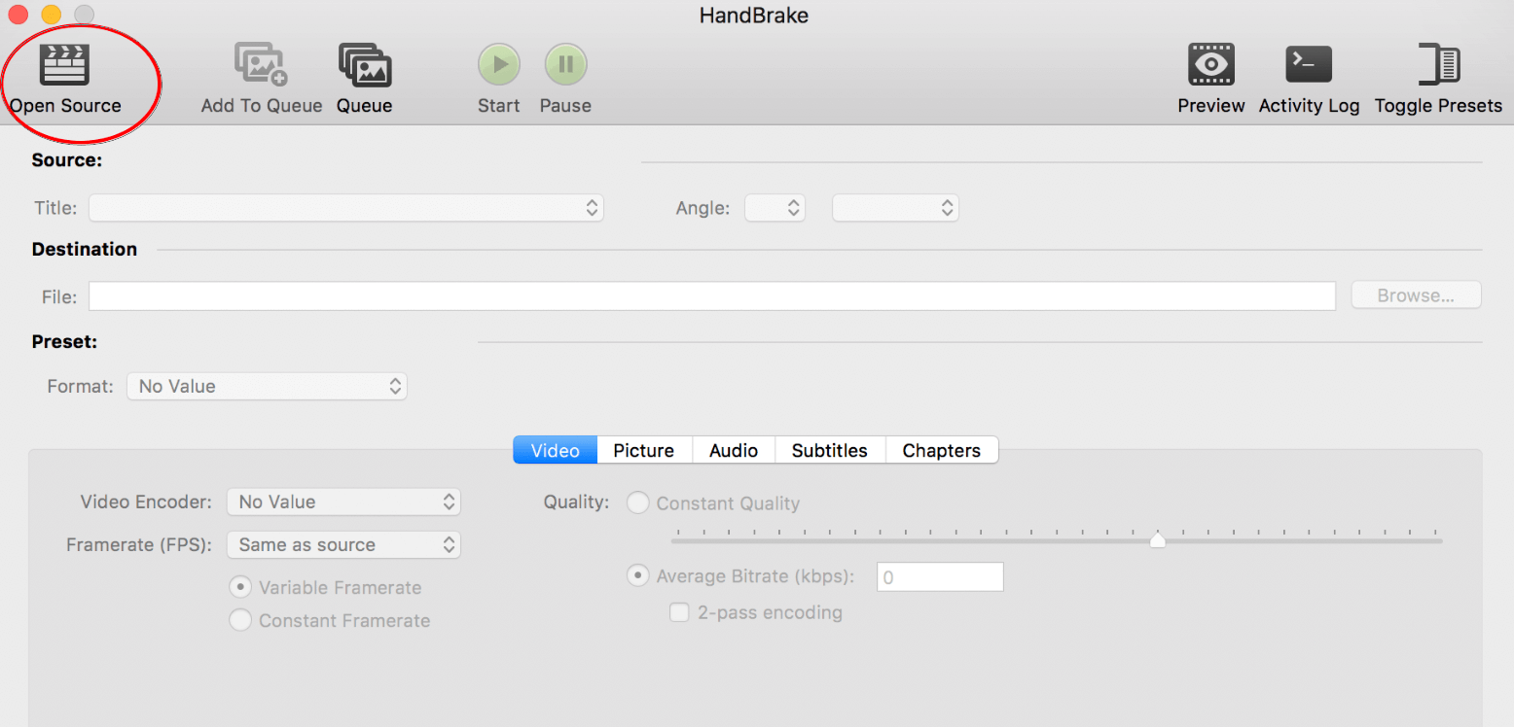Expand the Title dropdown
The image size is (1514, 727).
pyautogui.click(x=346, y=208)
